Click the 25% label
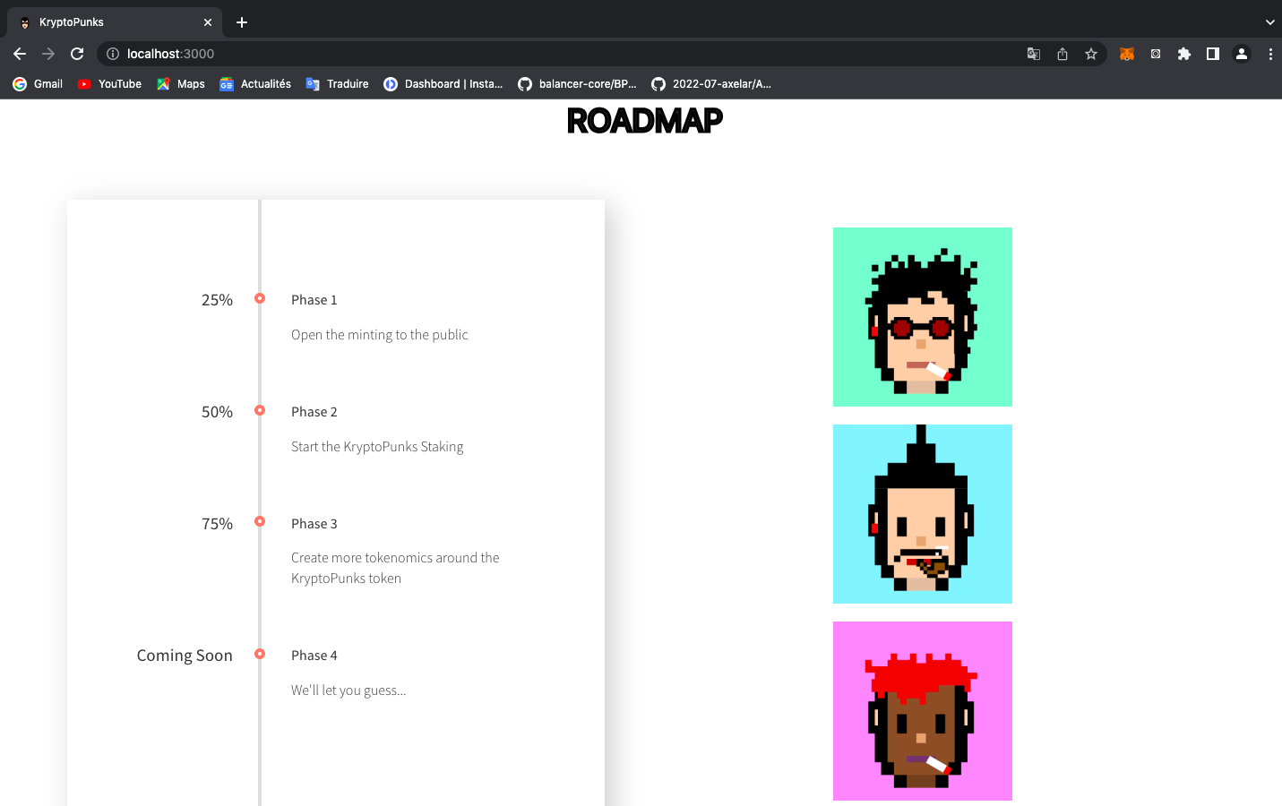This screenshot has height=806, width=1282. pos(217,300)
